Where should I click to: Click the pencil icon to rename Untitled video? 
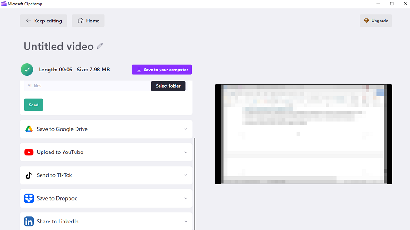coord(100,46)
